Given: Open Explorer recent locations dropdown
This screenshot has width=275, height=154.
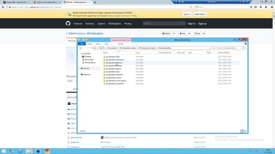Looking at the screenshot, I should click(x=88, y=48).
